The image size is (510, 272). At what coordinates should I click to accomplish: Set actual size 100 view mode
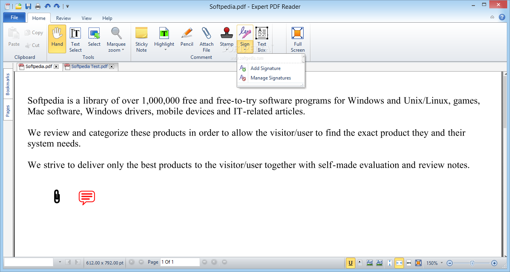tap(409, 263)
